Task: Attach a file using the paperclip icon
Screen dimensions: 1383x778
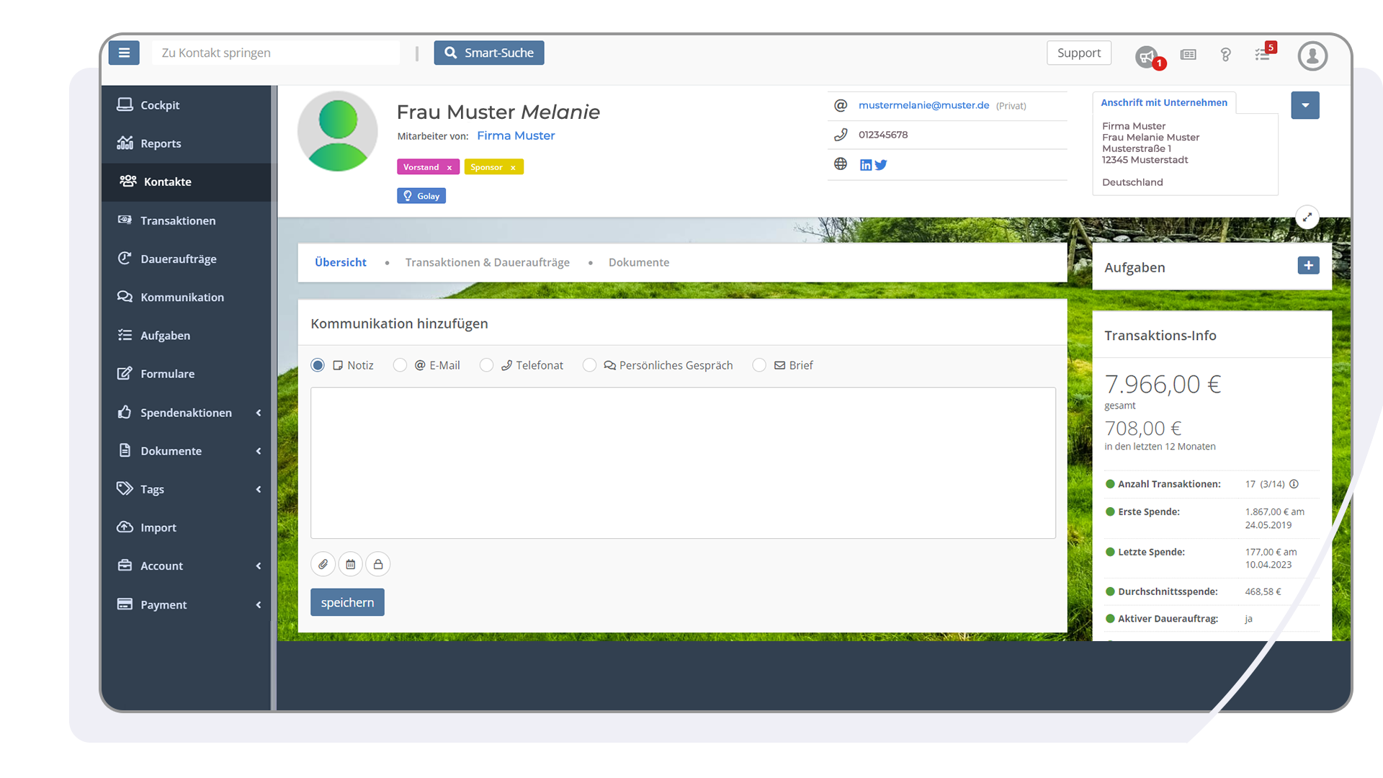Action: pyautogui.click(x=323, y=564)
